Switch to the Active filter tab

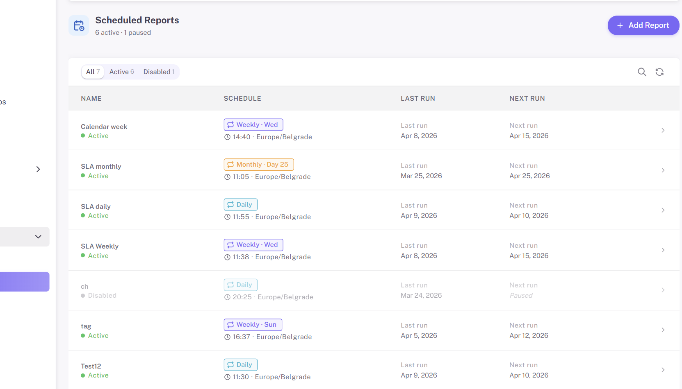[x=121, y=72]
